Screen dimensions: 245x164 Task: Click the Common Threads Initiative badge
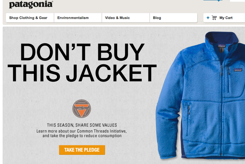[82, 109]
